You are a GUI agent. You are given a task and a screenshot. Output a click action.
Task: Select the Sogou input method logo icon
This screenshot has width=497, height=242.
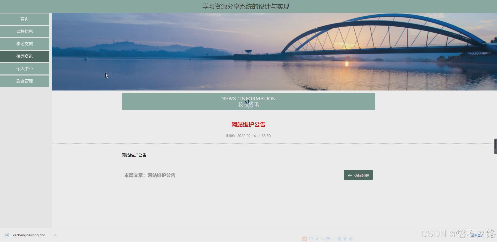[305, 239]
